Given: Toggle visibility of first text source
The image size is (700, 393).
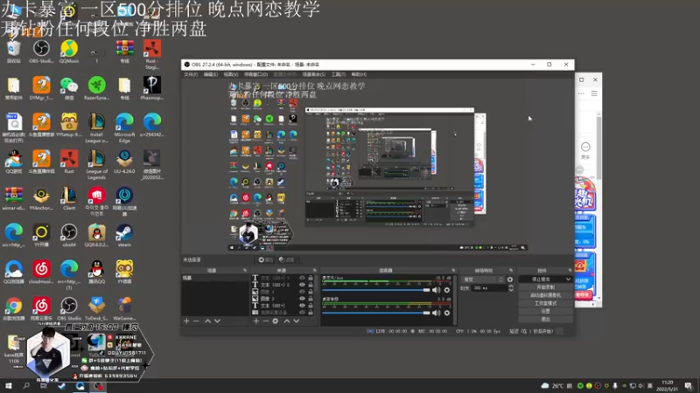Looking at the screenshot, I should (302, 278).
